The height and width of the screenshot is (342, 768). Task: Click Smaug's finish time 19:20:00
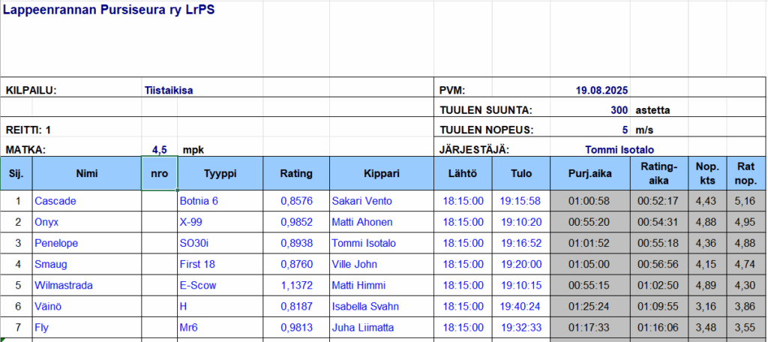click(520, 264)
